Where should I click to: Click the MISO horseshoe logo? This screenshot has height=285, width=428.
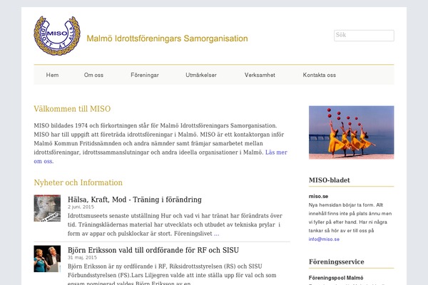(57, 36)
